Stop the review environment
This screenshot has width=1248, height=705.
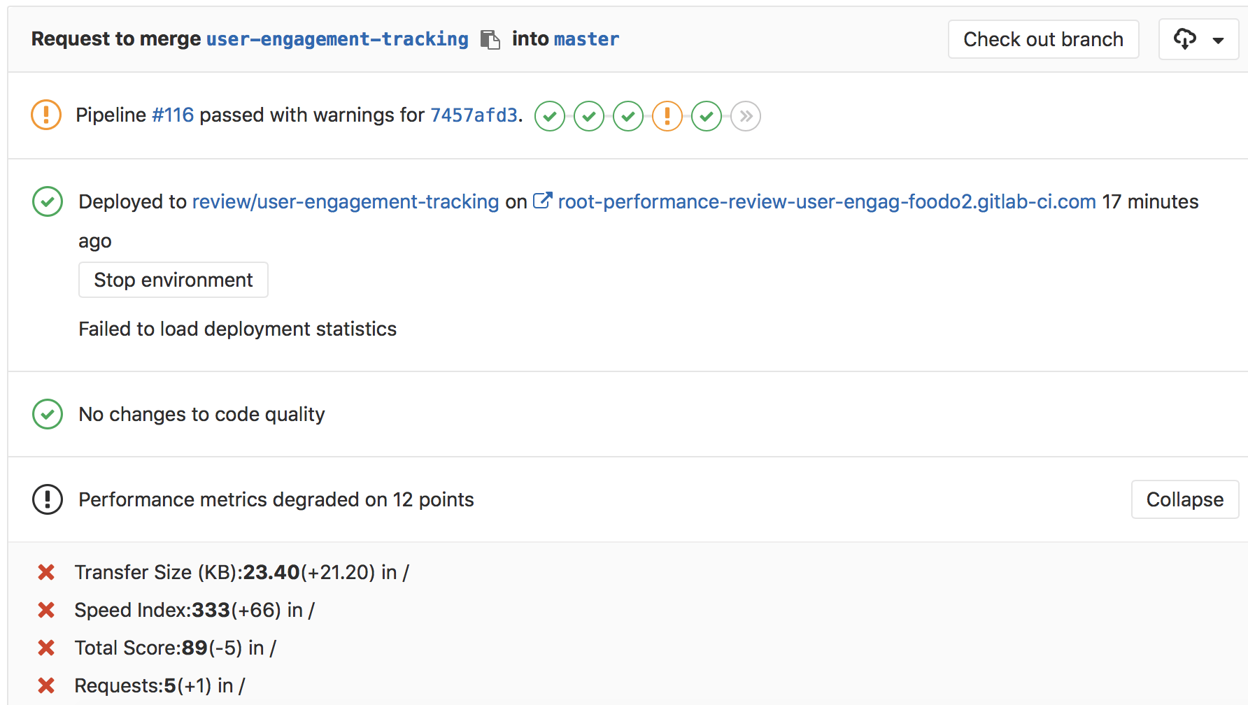(x=173, y=280)
